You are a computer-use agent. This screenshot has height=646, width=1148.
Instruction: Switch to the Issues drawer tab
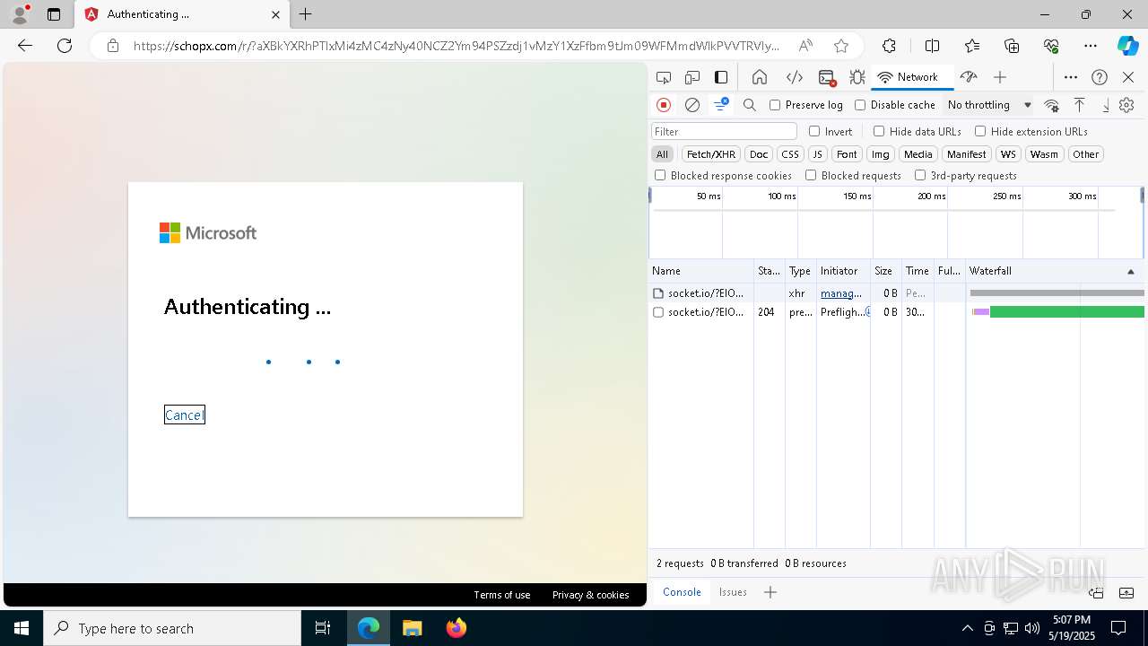tap(733, 592)
